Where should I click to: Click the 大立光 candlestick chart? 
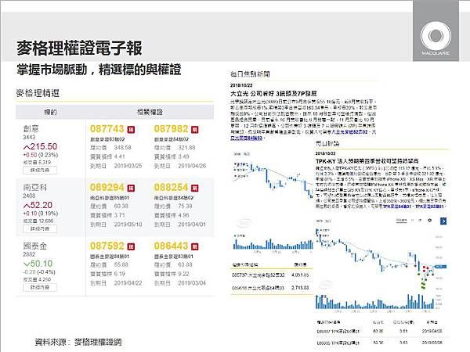click(x=273, y=179)
